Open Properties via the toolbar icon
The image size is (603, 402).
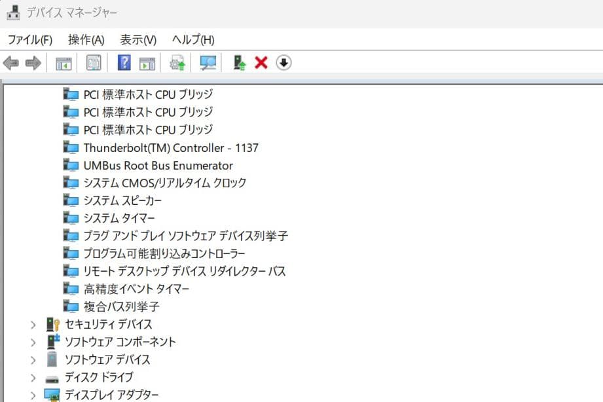[x=94, y=63]
